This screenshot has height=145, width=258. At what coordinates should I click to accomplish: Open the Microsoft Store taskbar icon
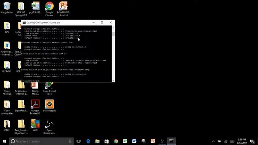tap(106, 141)
